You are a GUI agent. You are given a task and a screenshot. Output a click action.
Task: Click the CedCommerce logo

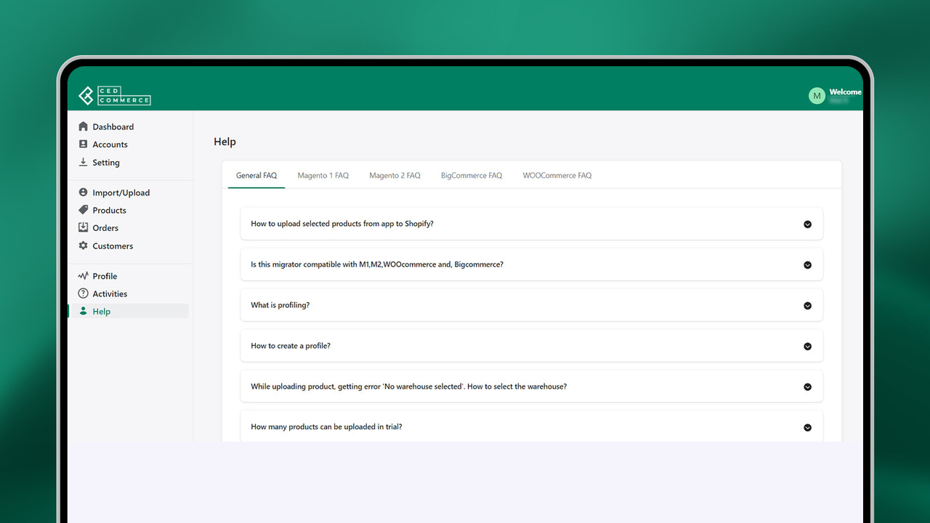[x=114, y=95]
